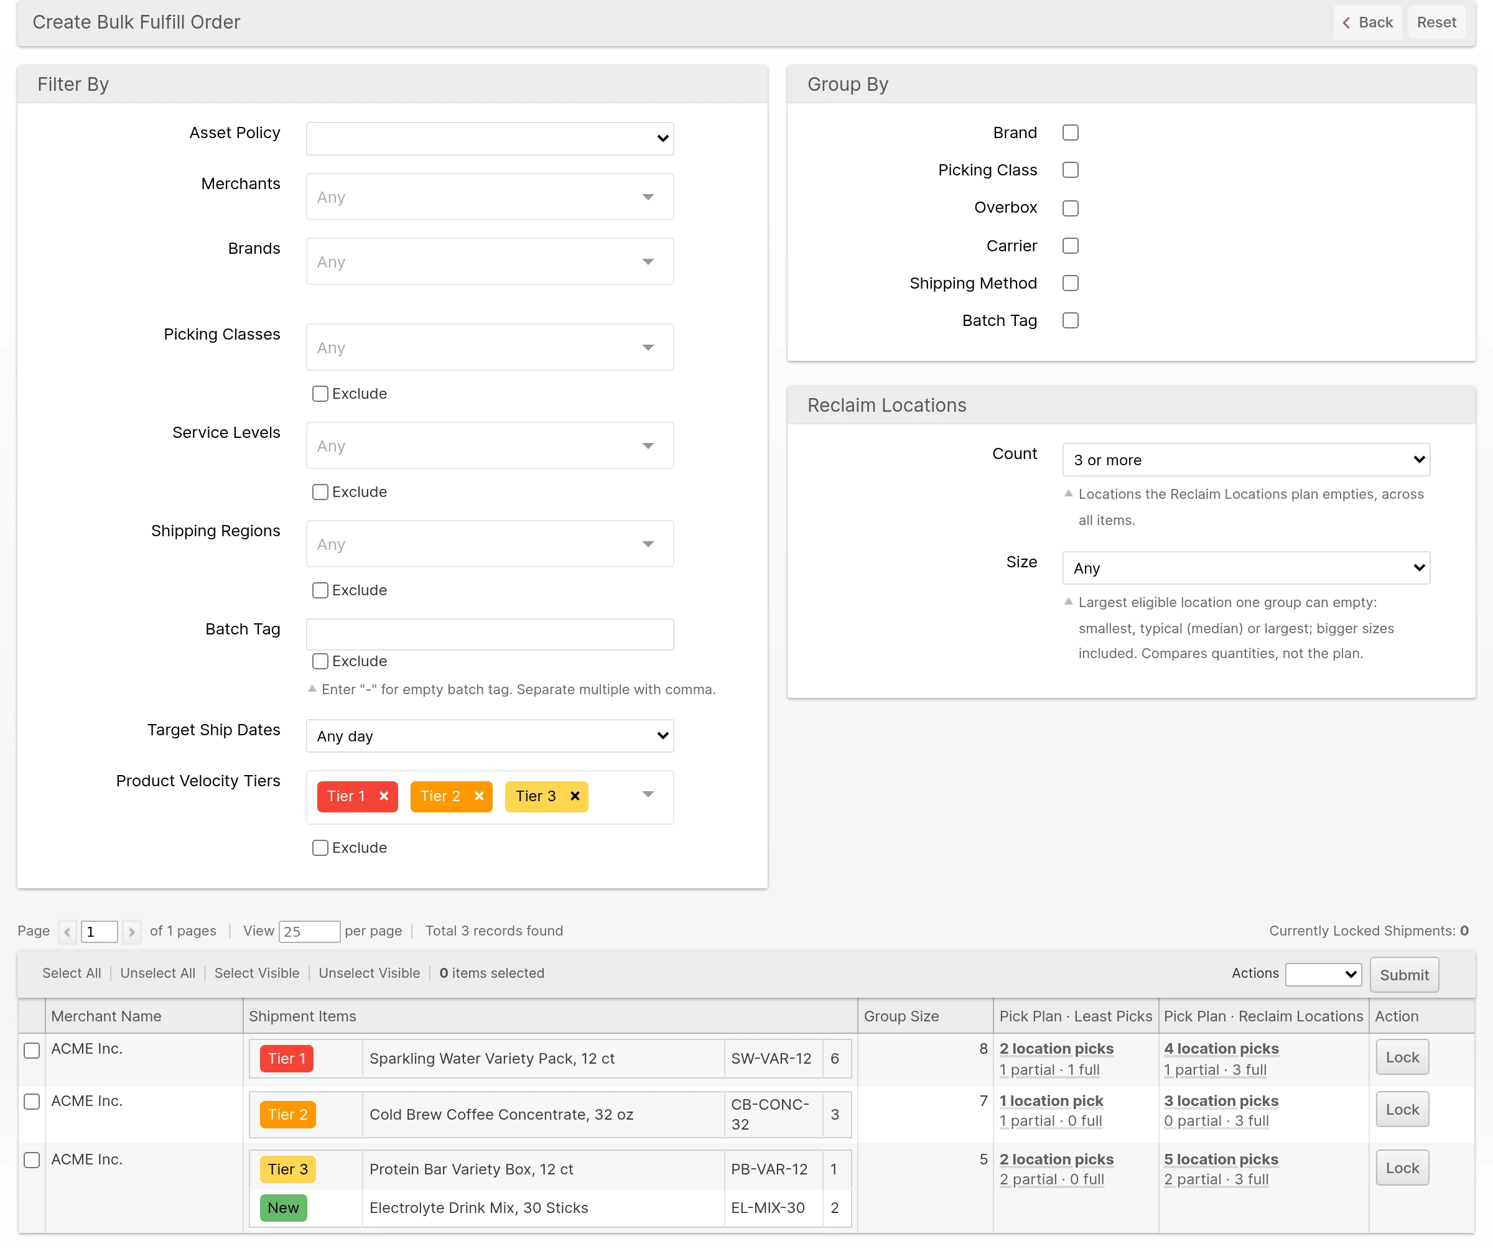1493x1259 pixels.
Task: Click Unselect Visible link
Action: tap(369, 973)
